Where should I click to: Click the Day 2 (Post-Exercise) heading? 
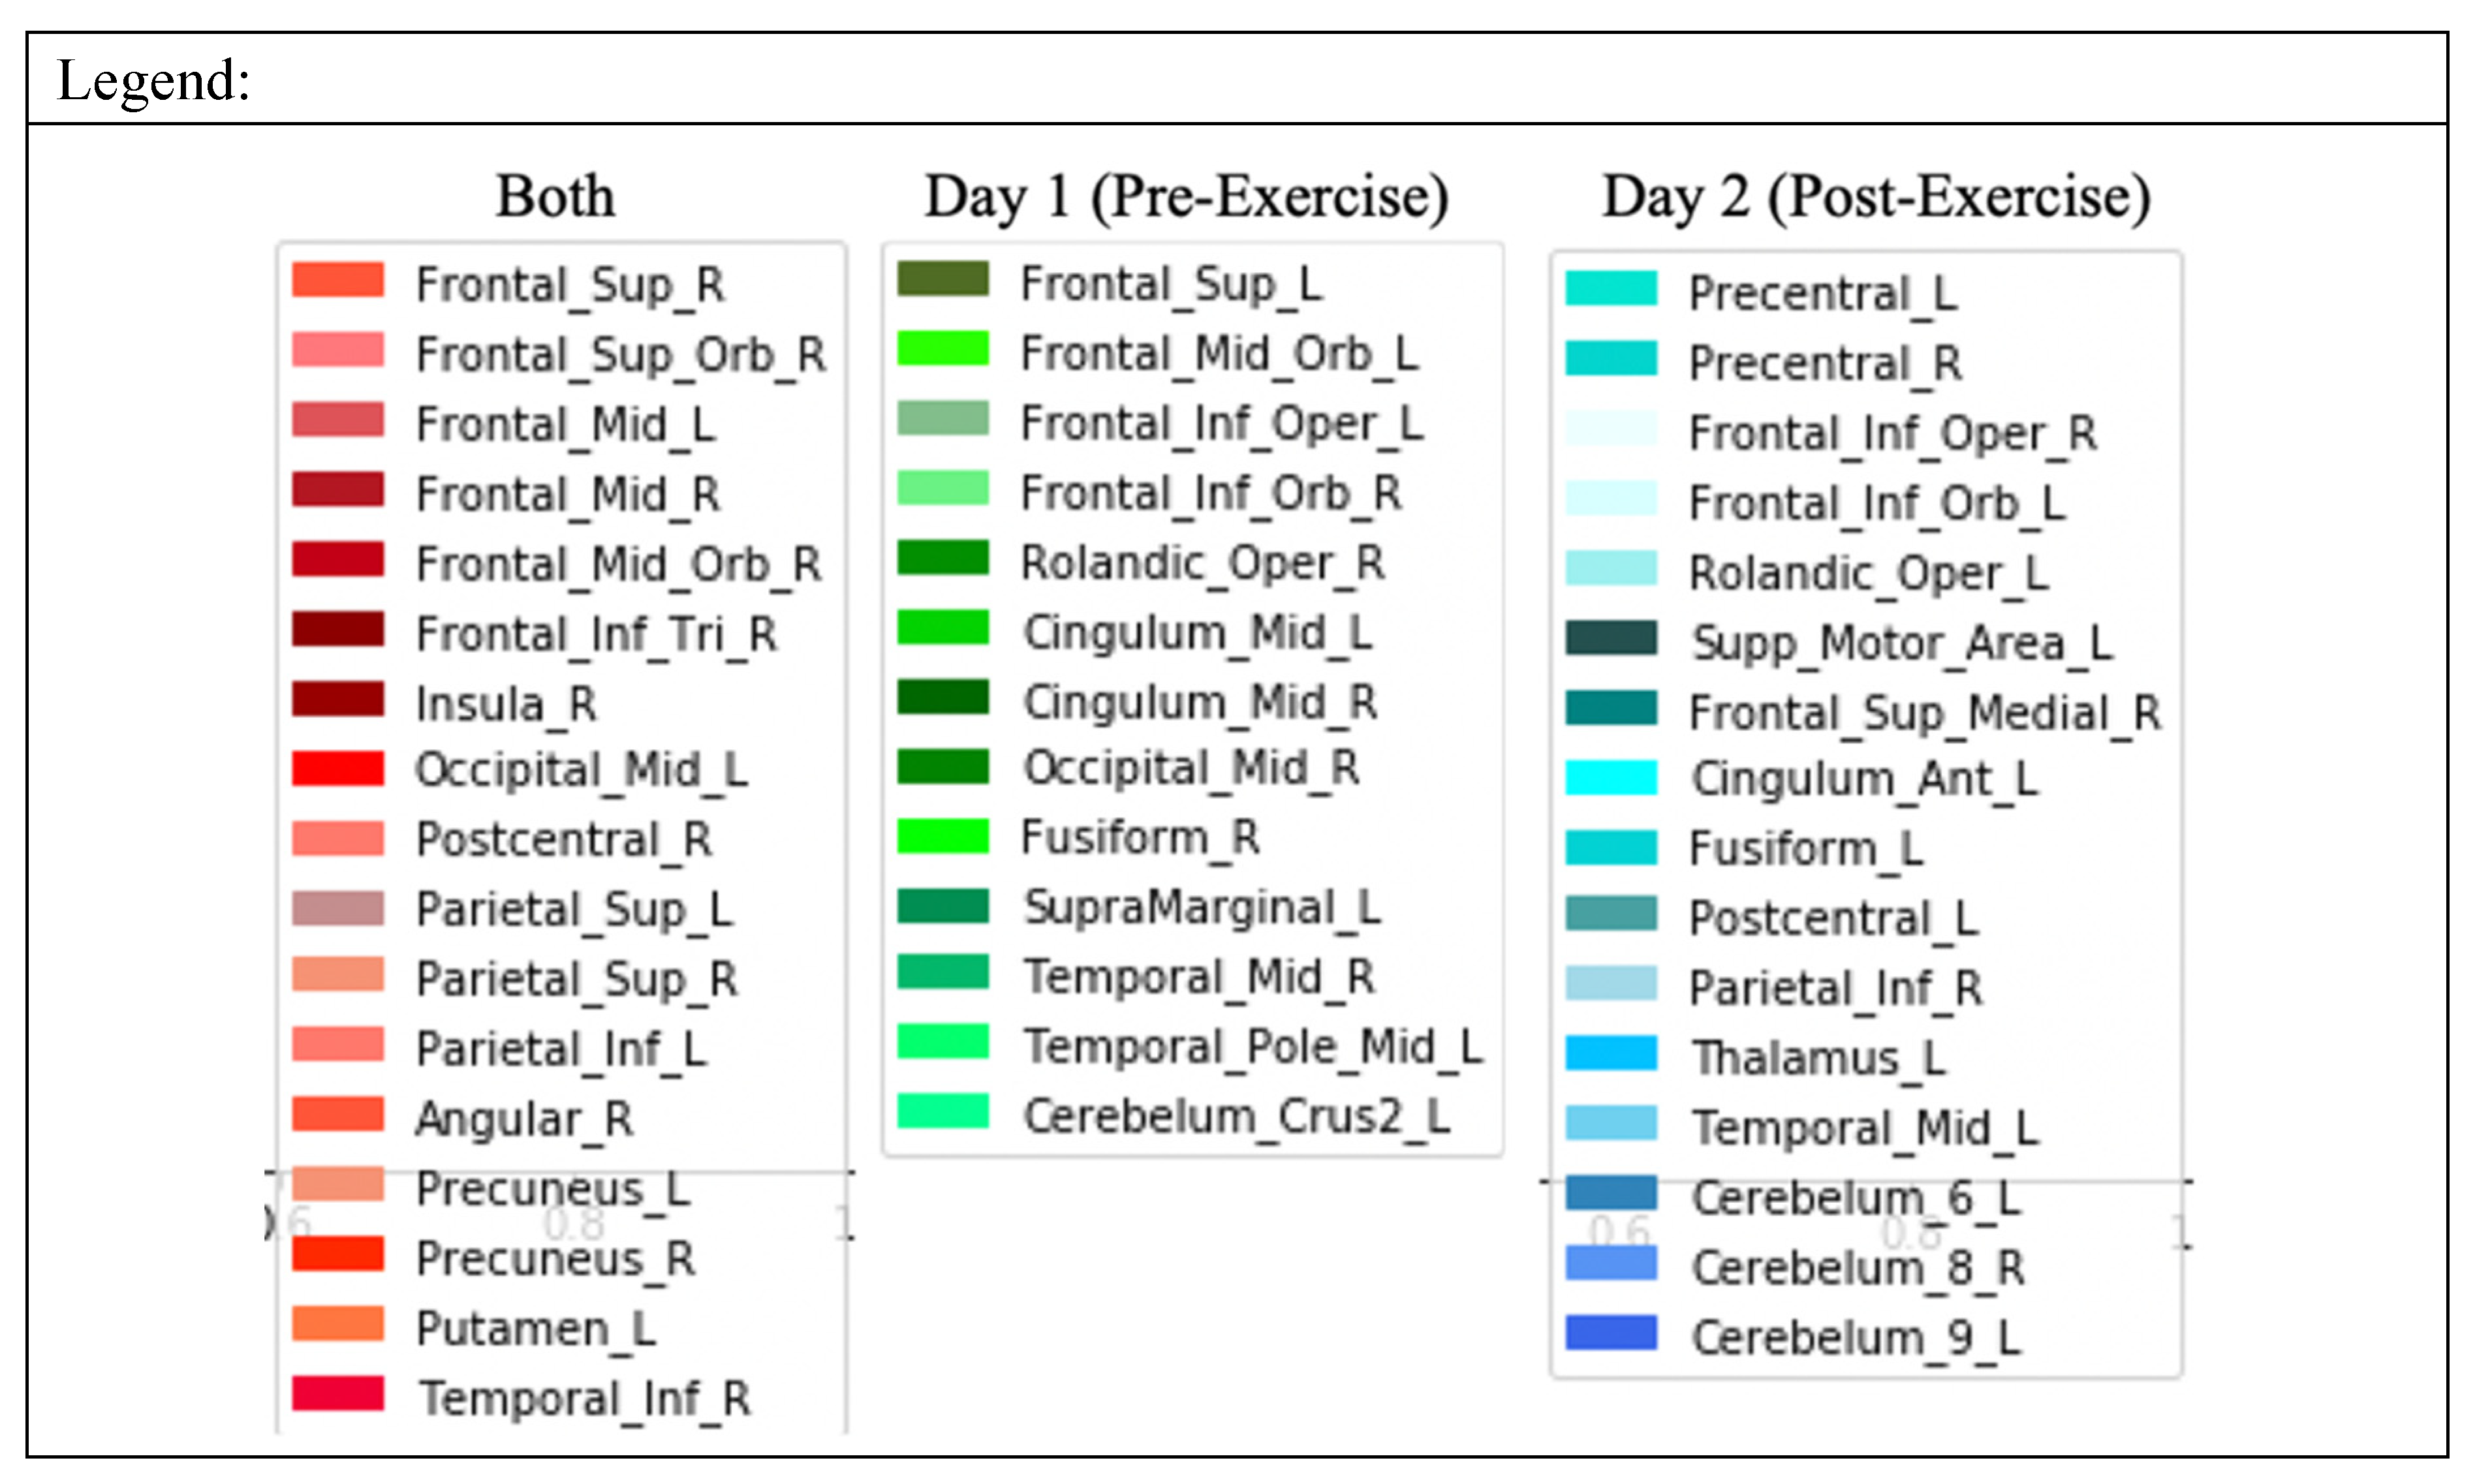(1876, 196)
